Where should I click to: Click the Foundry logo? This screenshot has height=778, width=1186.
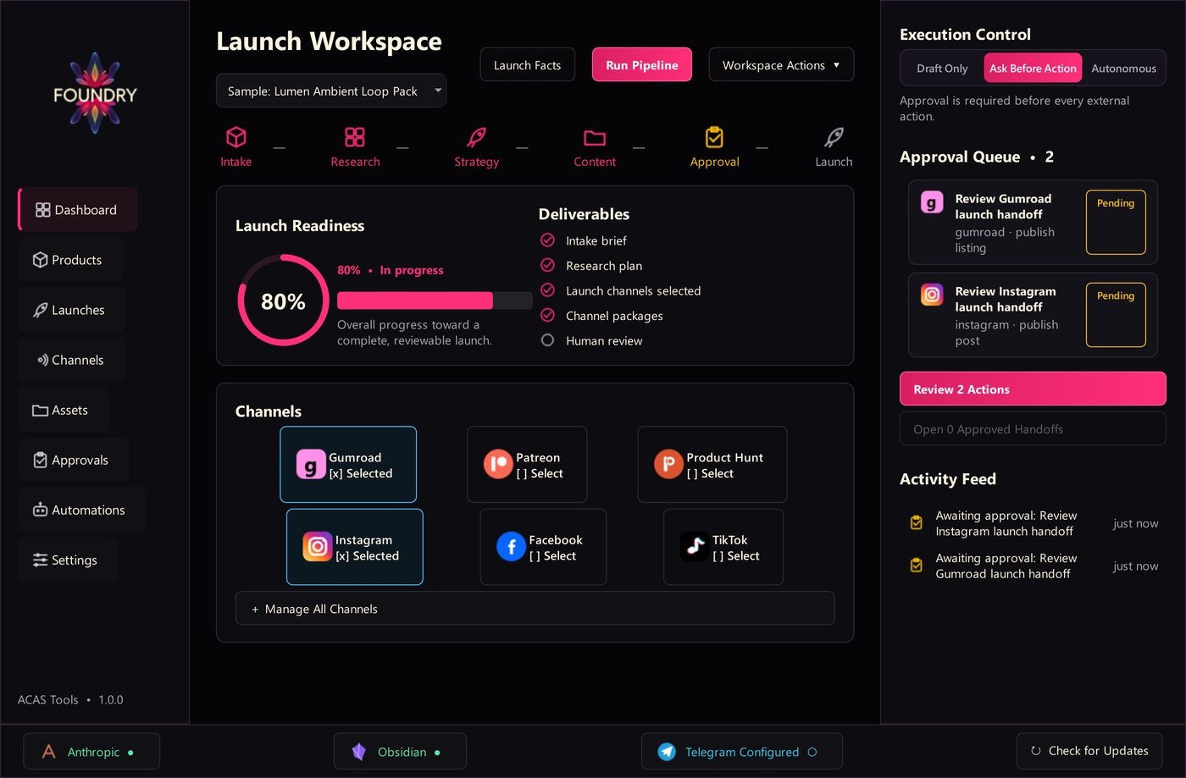(x=95, y=94)
